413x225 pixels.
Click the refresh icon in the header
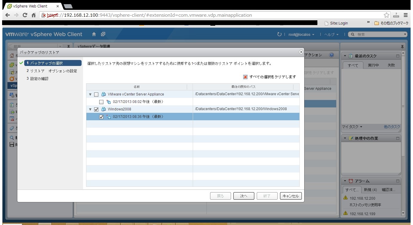pyautogui.click(x=279, y=34)
